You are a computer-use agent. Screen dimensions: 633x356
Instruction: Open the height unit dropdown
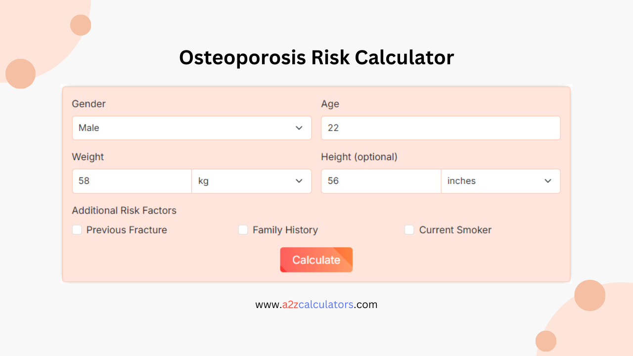[500, 181]
